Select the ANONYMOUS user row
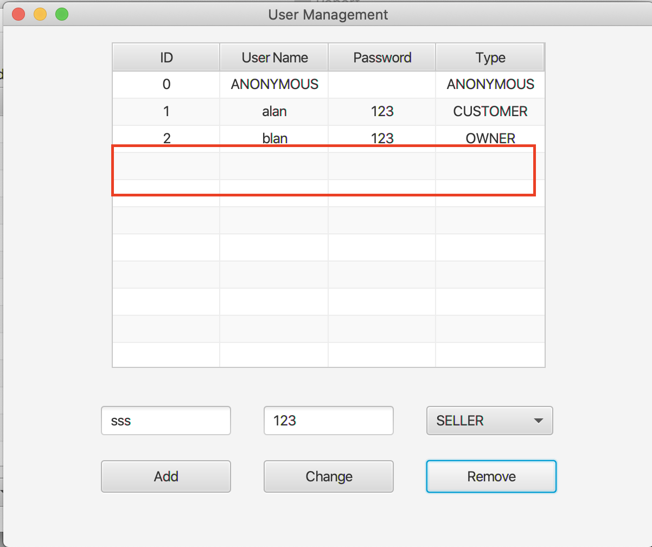The image size is (652, 547). tap(274, 84)
